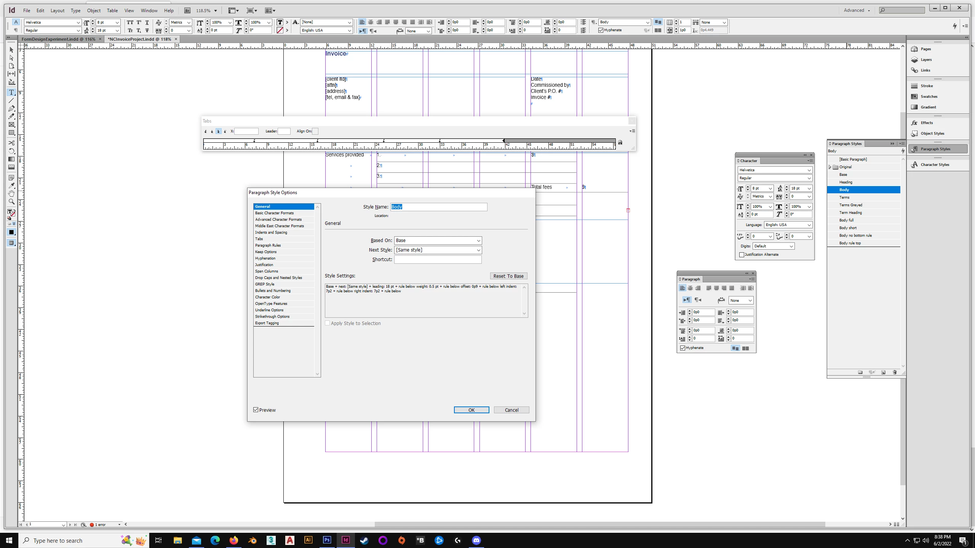Select the Type tool in toolbox
The width and height of the screenshot is (975, 548).
tap(11, 92)
